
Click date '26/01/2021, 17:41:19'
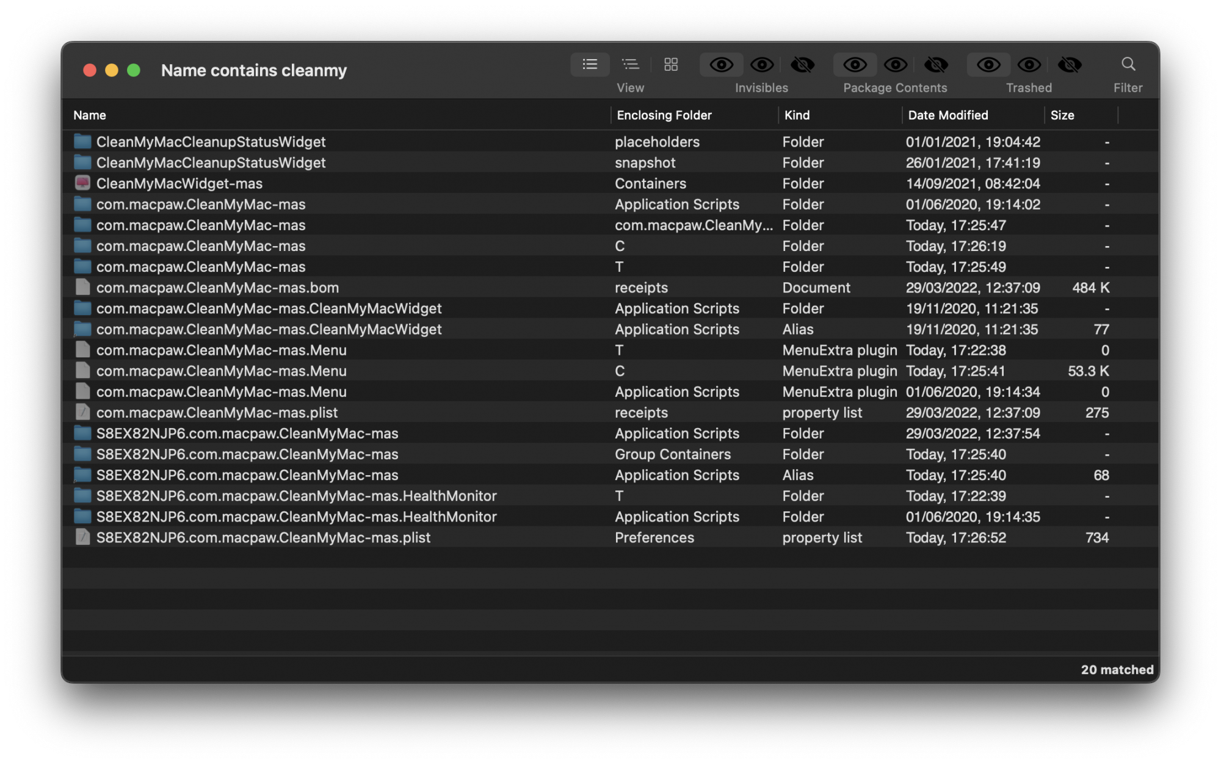pyautogui.click(x=973, y=162)
